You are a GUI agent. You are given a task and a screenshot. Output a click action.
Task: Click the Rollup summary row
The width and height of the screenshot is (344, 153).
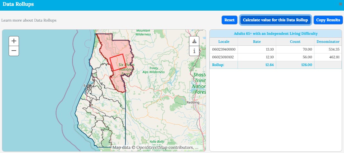(x=217, y=65)
